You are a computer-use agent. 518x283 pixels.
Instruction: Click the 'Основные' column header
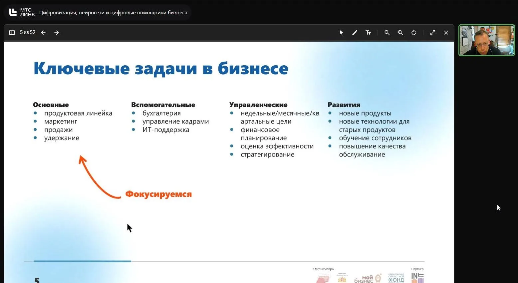click(51, 105)
